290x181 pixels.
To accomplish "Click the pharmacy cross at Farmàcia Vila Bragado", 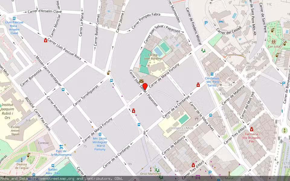I will click(x=252, y=129).
